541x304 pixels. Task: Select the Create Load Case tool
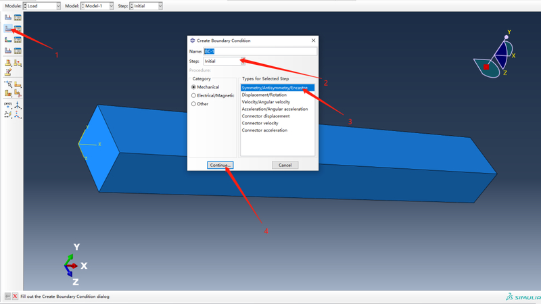[8, 51]
